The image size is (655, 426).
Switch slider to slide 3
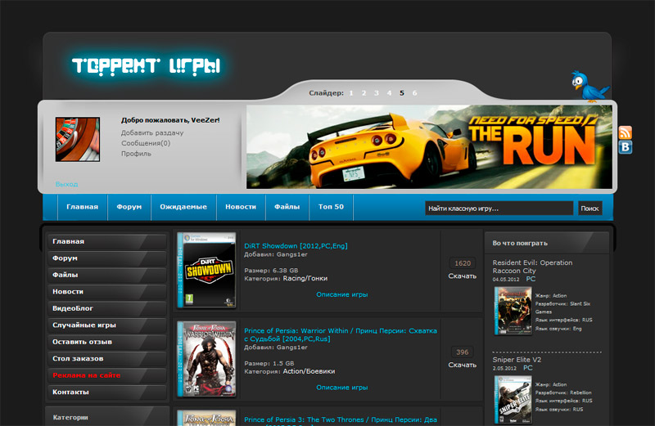(x=377, y=93)
